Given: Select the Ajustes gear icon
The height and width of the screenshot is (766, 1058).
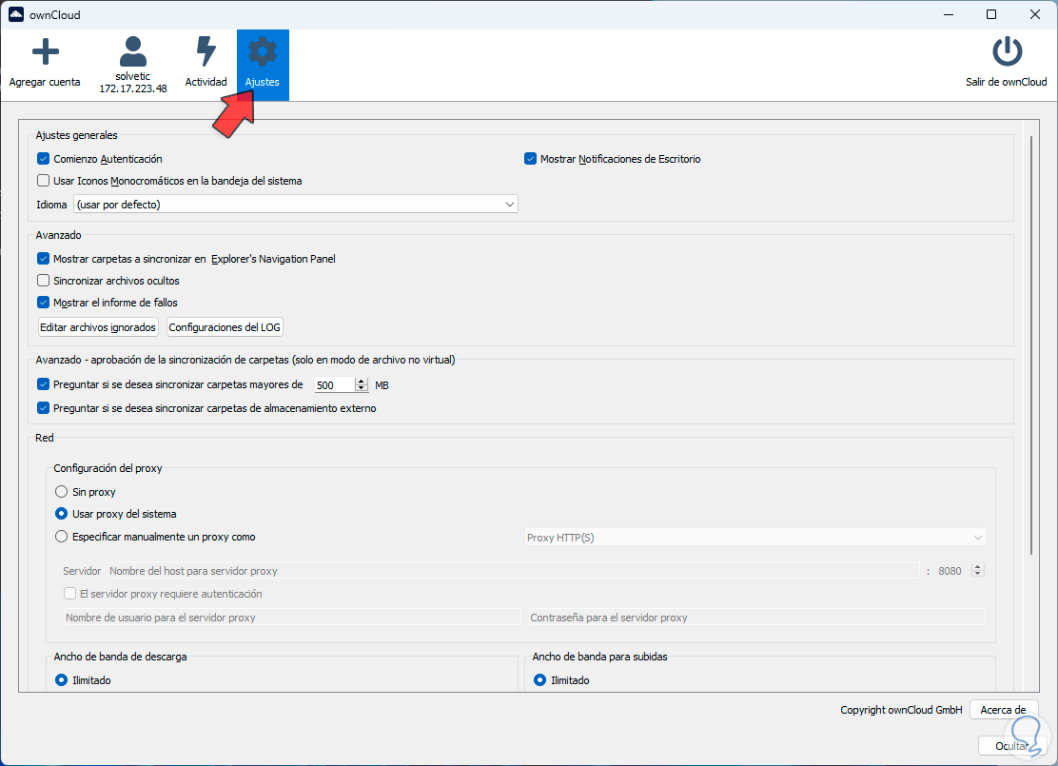Looking at the screenshot, I should click(263, 52).
